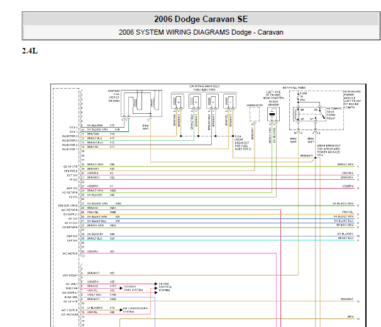The width and height of the screenshot is (381, 327).
Task: Click the "GEN FIELD" pin label
Action: coord(70,171)
